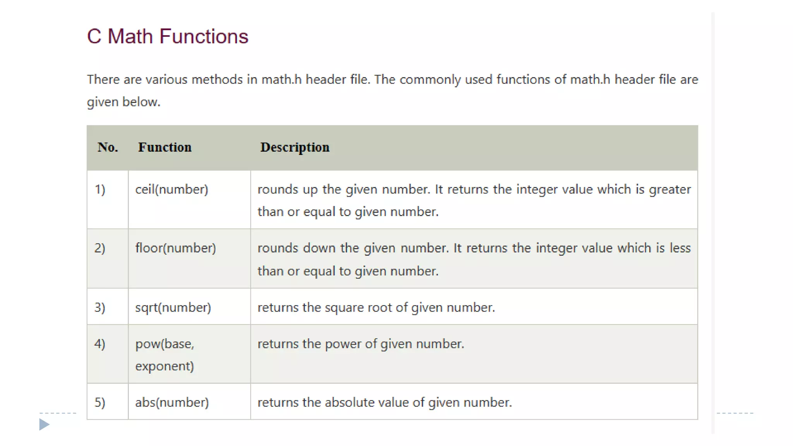The height and width of the screenshot is (446, 793).
Task: Select the 'Function' column header
Action: pos(165,147)
